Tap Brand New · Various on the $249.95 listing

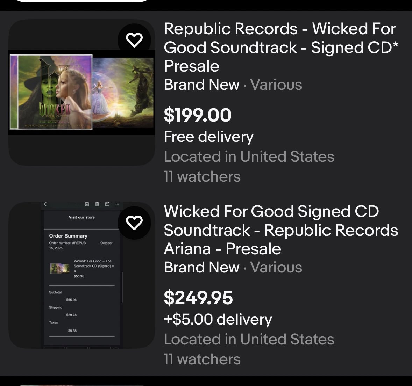[x=233, y=267]
